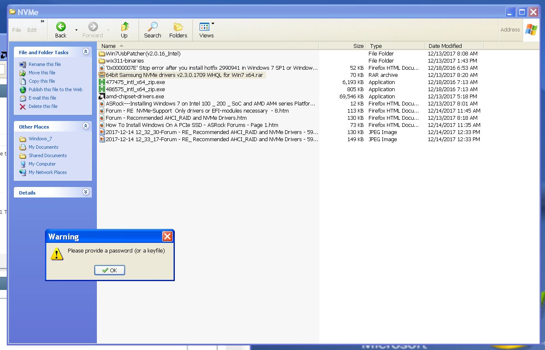545x350 pixels.
Task: Select 64bit Samsung NVMe drivers rar file
Action: tap(184, 75)
